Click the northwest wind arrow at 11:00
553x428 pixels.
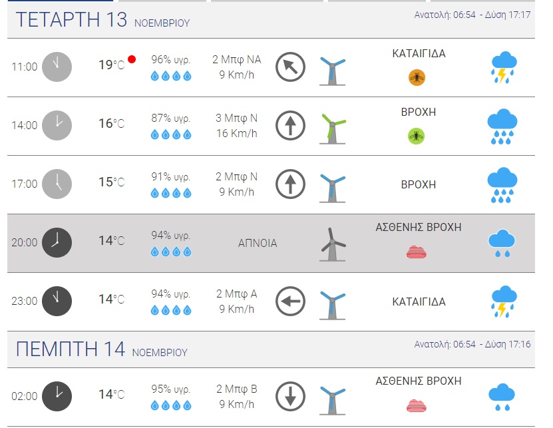click(x=290, y=67)
